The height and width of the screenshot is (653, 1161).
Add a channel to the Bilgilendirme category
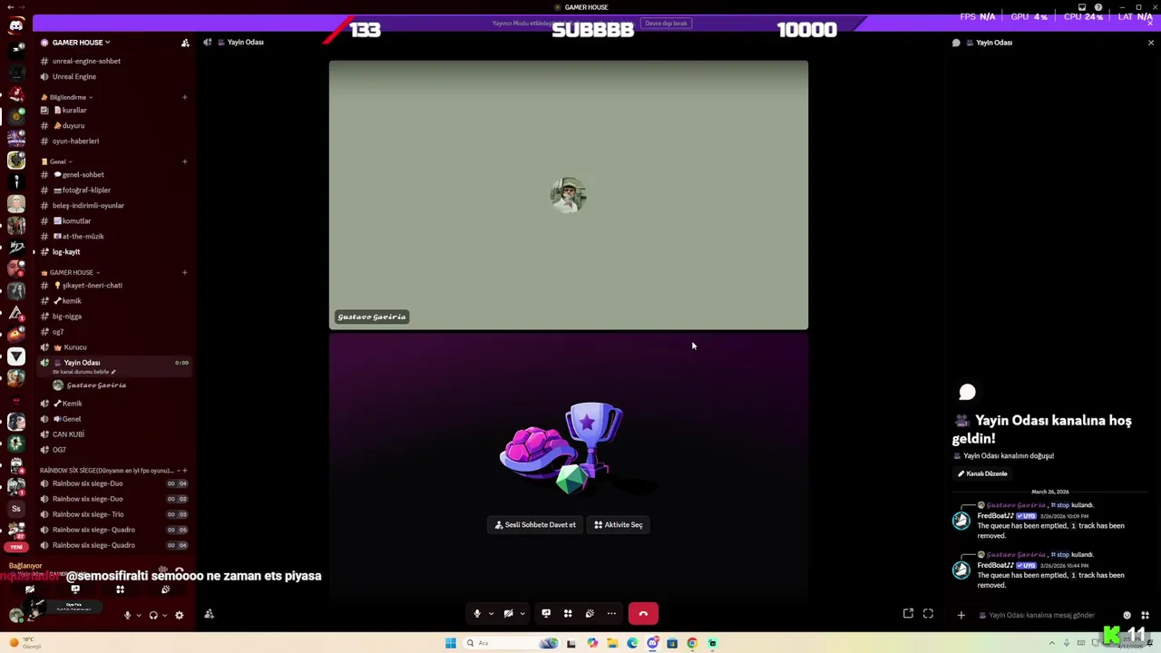[x=184, y=97]
